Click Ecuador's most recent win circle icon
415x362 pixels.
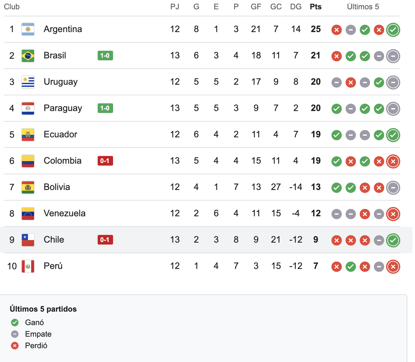click(393, 135)
